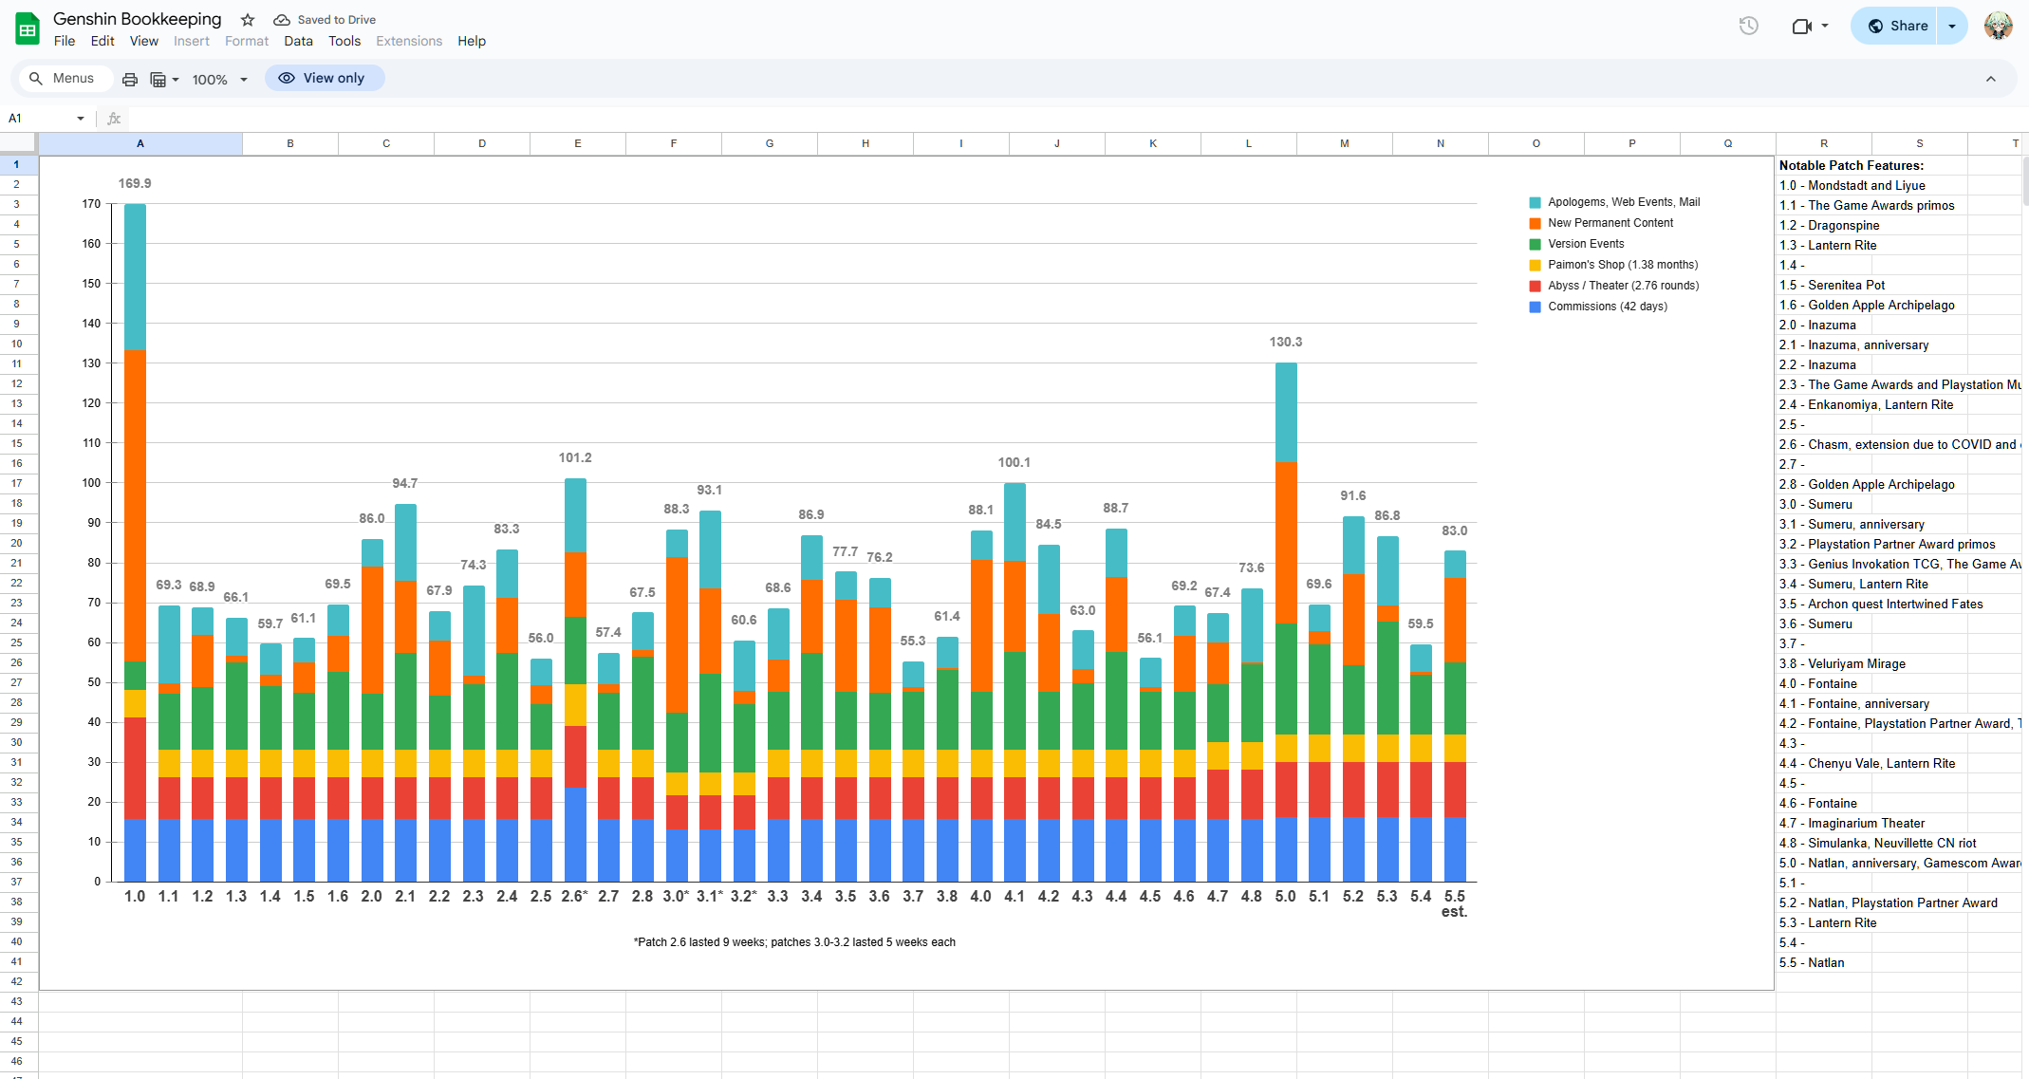This screenshot has width=2029, height=1079.
Task: Click the 101.2 data label
Action: (575, 457)
